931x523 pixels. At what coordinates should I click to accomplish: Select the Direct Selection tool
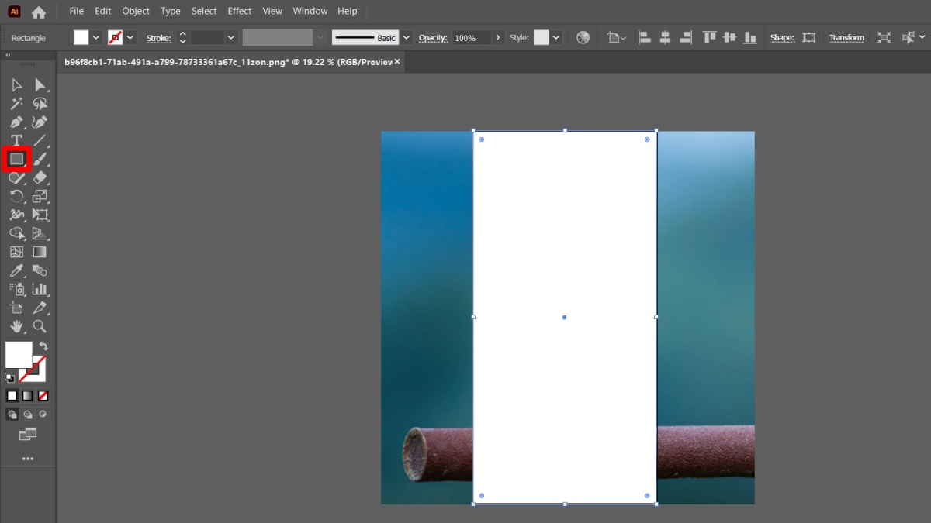click(40, 85)
